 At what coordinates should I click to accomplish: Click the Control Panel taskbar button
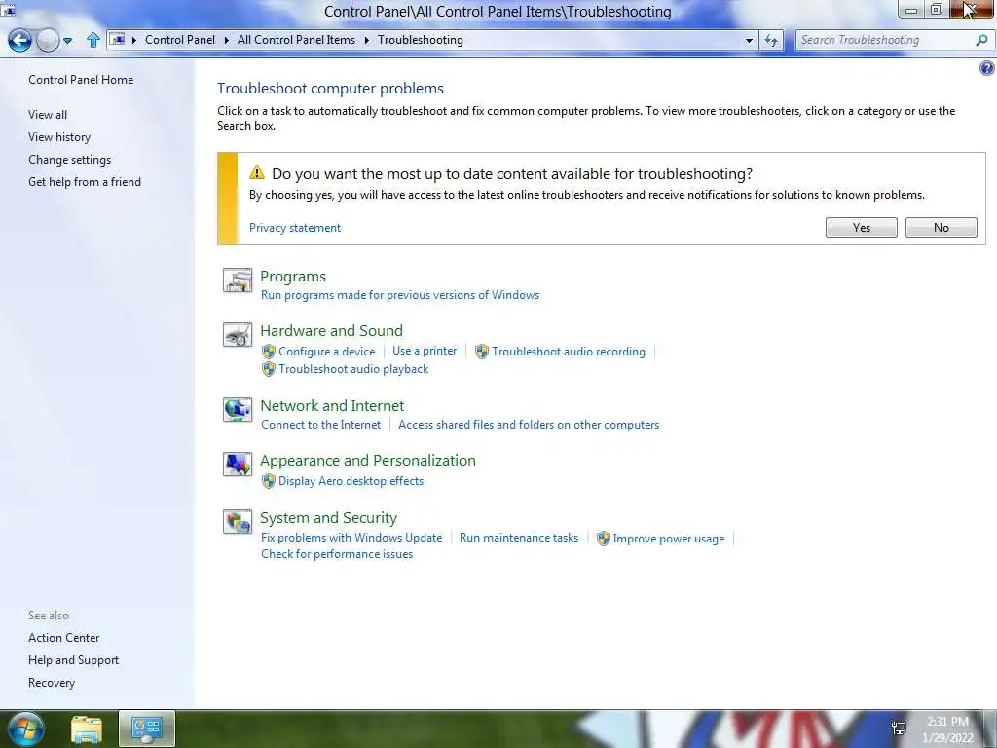147,729
